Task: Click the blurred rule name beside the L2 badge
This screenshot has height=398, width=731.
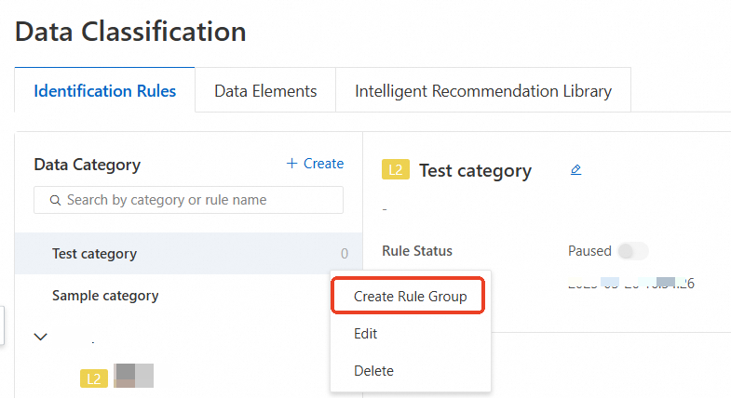Action: 133,376
